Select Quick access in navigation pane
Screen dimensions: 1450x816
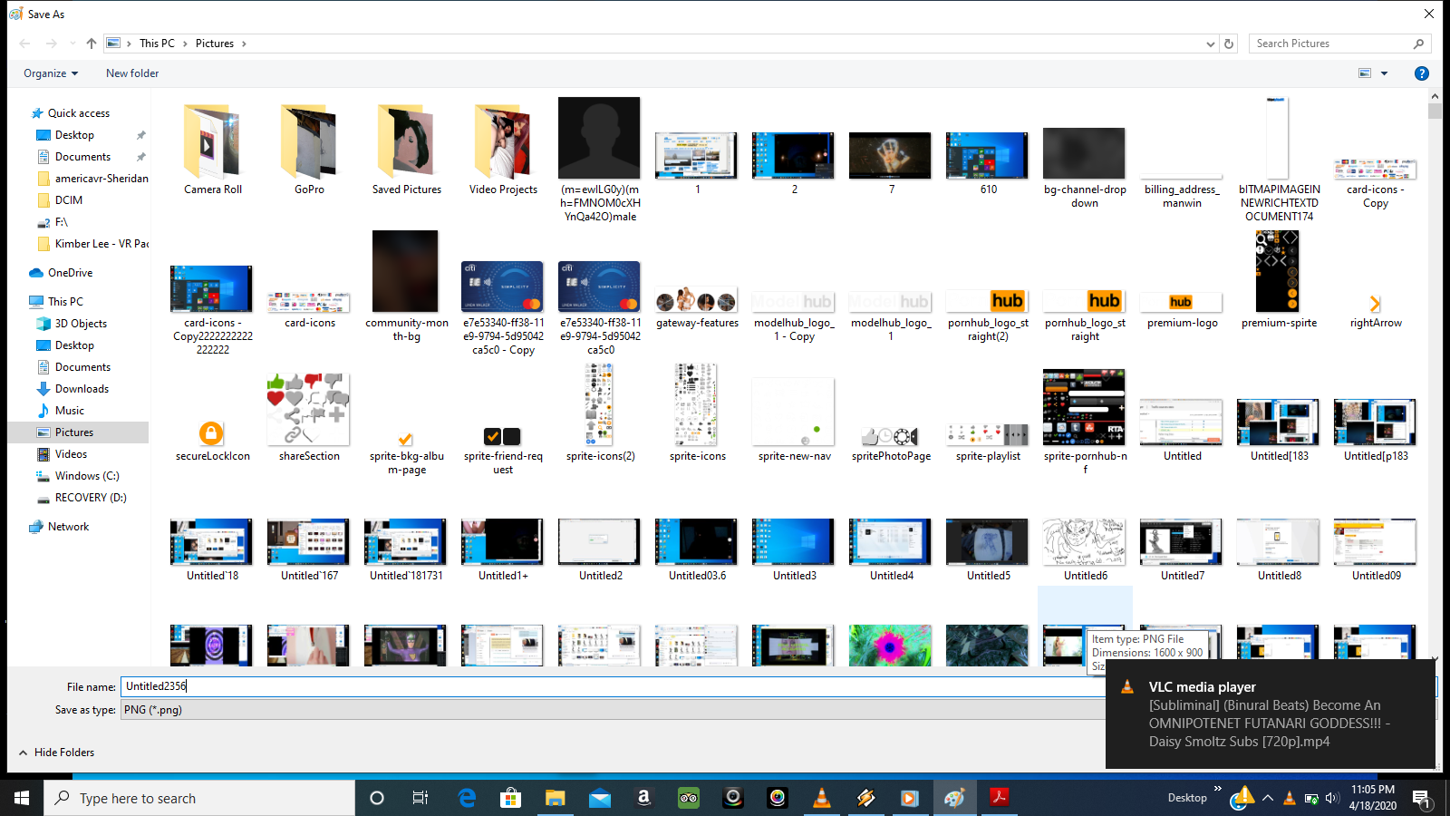pos(78,113)
